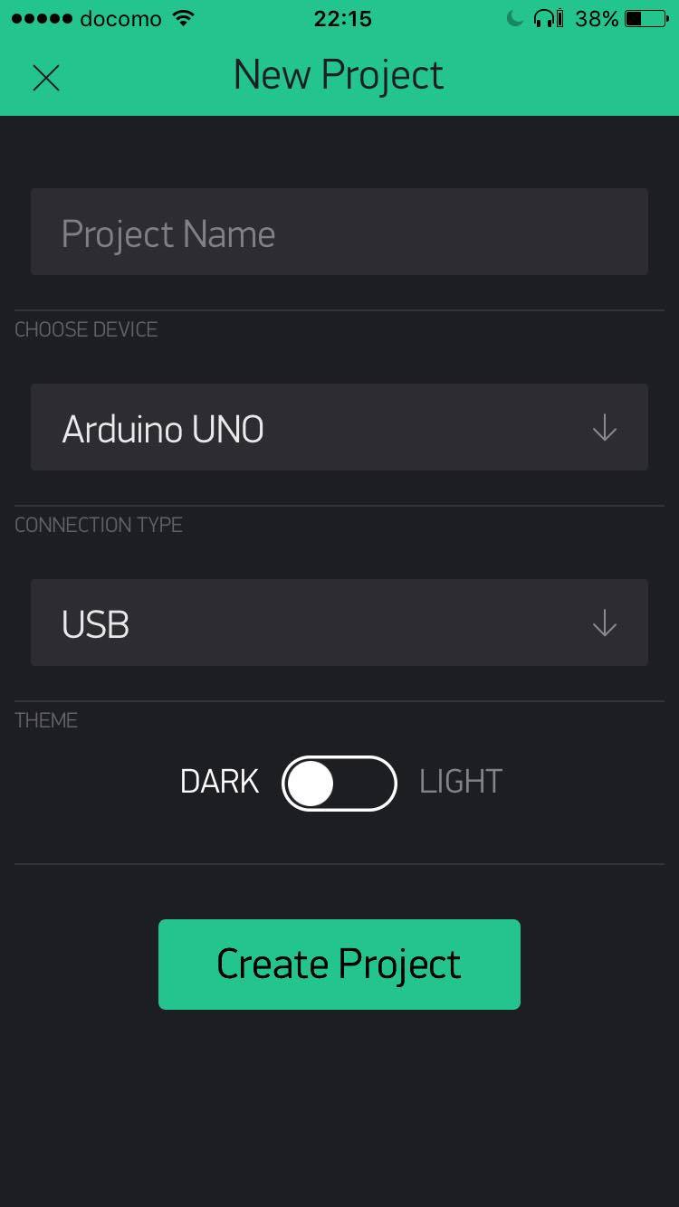Tap the Wi-Fi icon in status bar
This screenshot has width=679, height=1207.
click(184, 18)
